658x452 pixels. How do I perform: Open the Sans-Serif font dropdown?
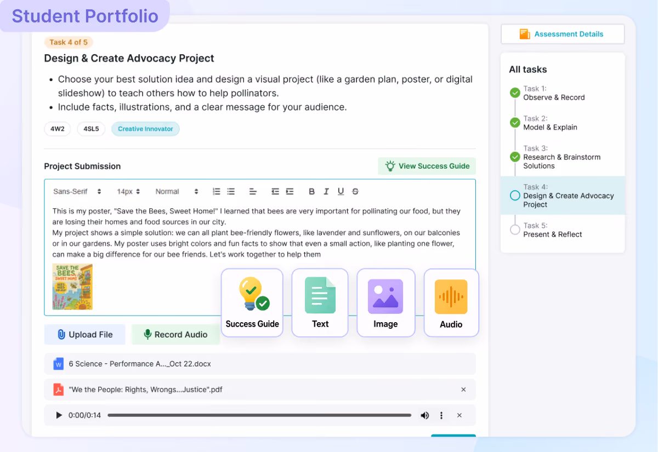point(77,191)
